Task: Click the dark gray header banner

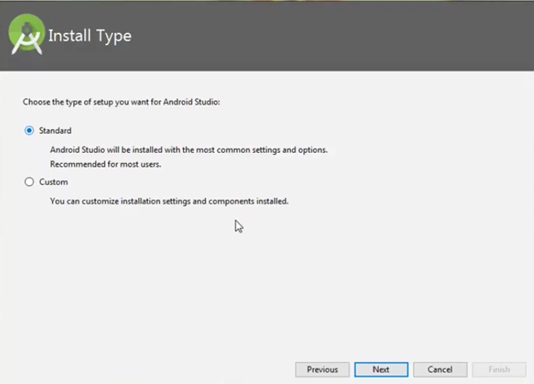Action: [267, 36]
